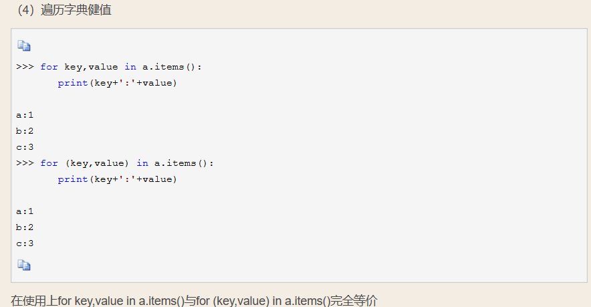Click the summary sentence below the code block
Screen dimensions: 591x307
pyautogui.click(x=194, y=300)
